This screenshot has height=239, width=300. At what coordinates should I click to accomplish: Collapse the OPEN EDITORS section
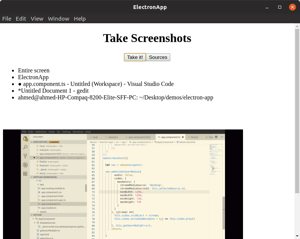pos(40,142)
